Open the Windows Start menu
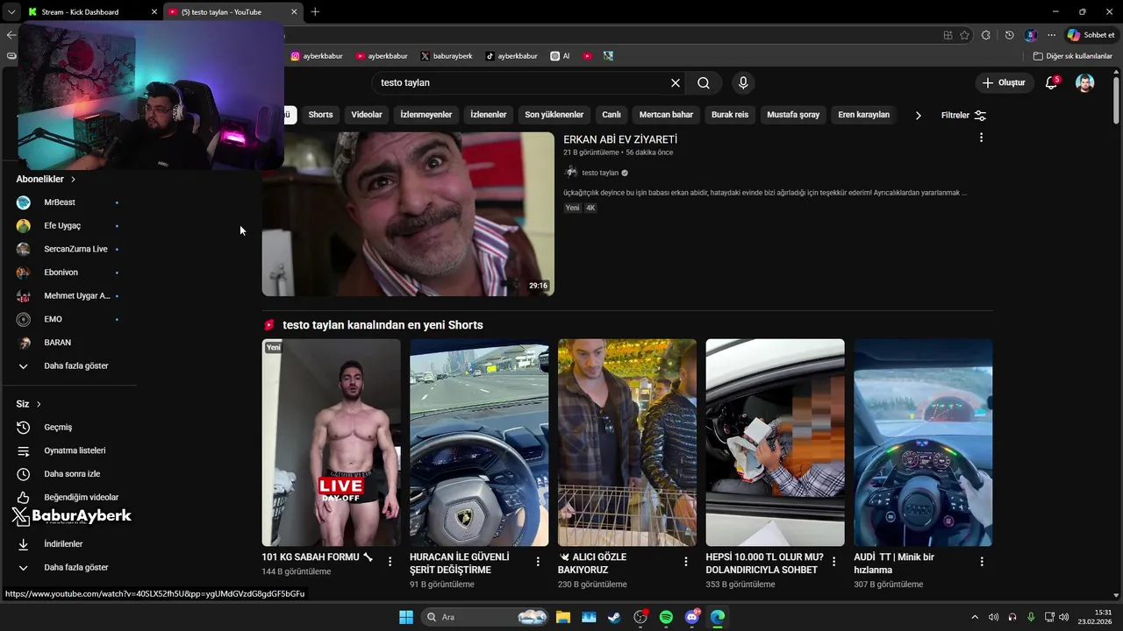Viewport: 1123px width, 631px height. click(406, 617)
